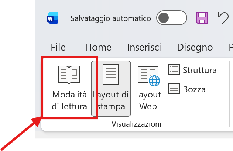Click the Word application logo icon
Viewport: 233px width, 151px height.
click(52, 18)
